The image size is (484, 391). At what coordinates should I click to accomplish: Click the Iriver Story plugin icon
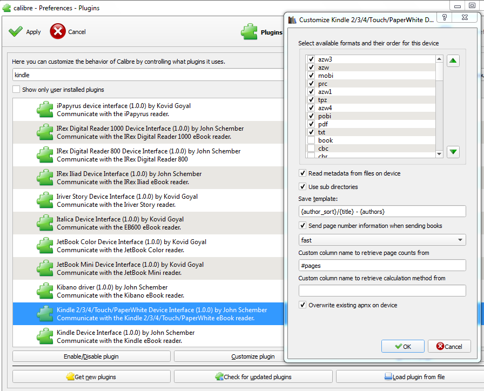pos(45,200)
